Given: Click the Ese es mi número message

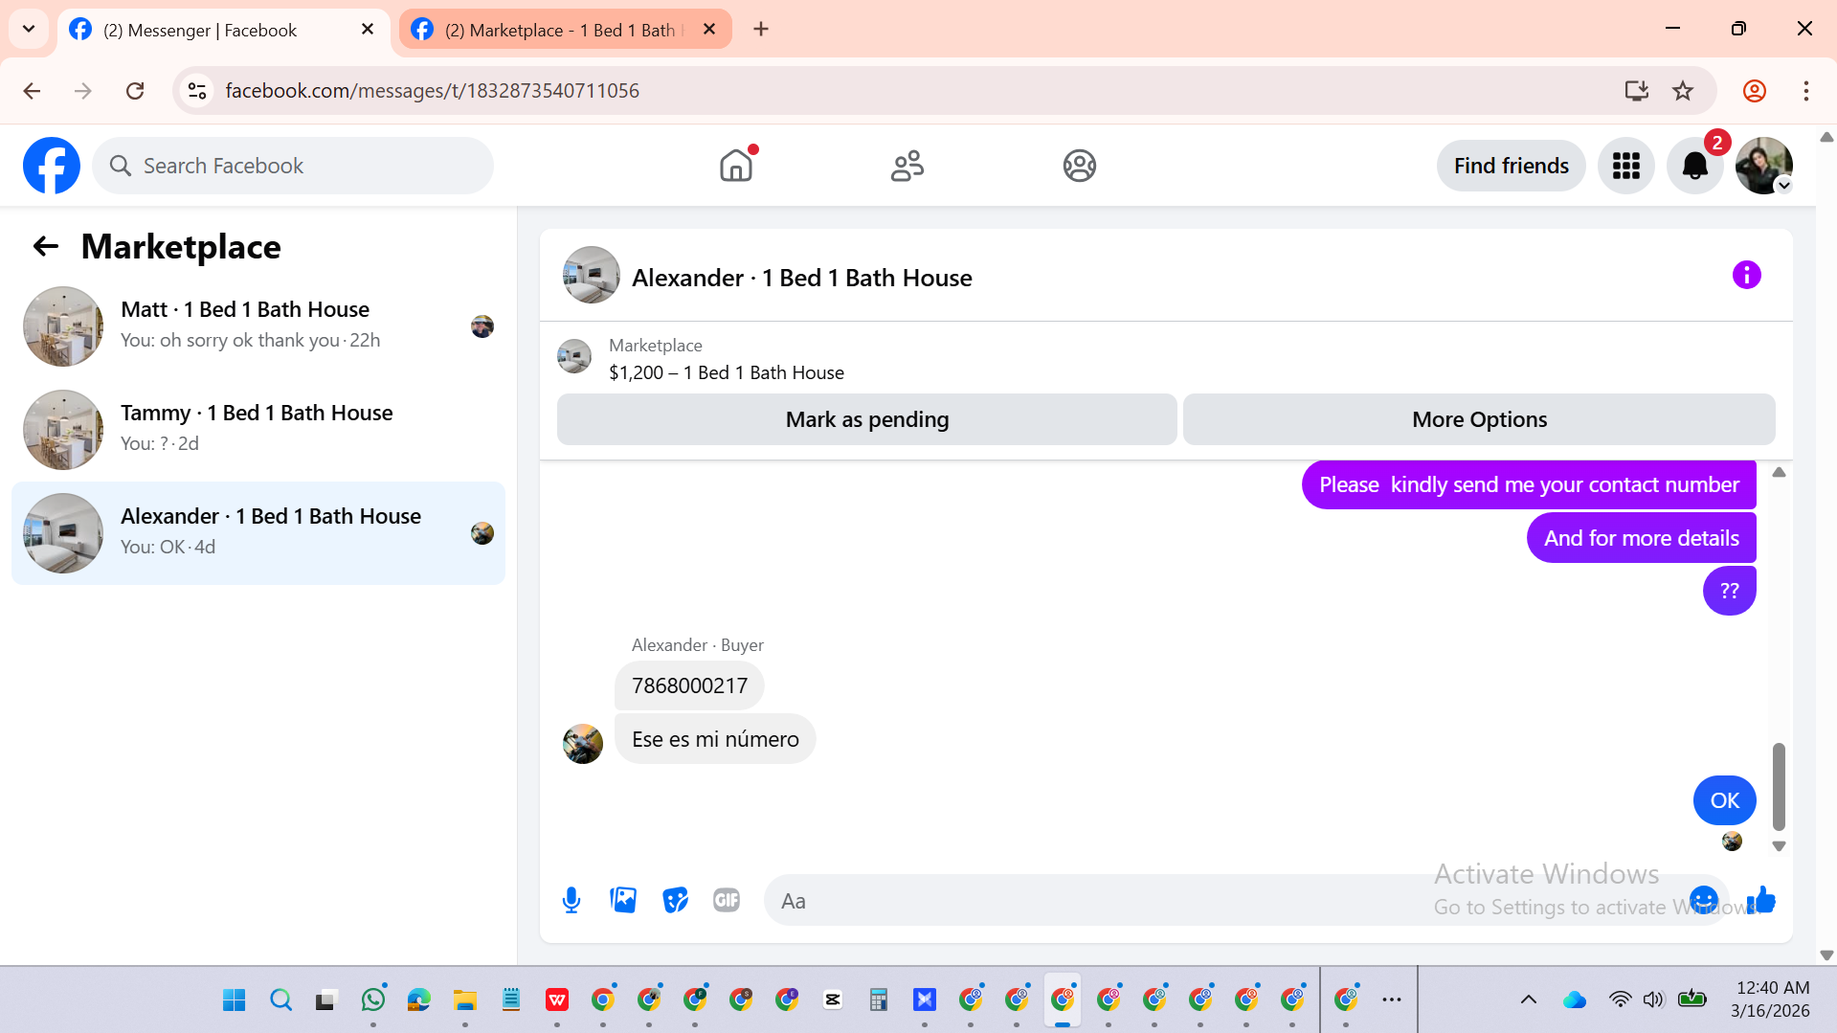Looking at the screenshot, I should (715, 739).
